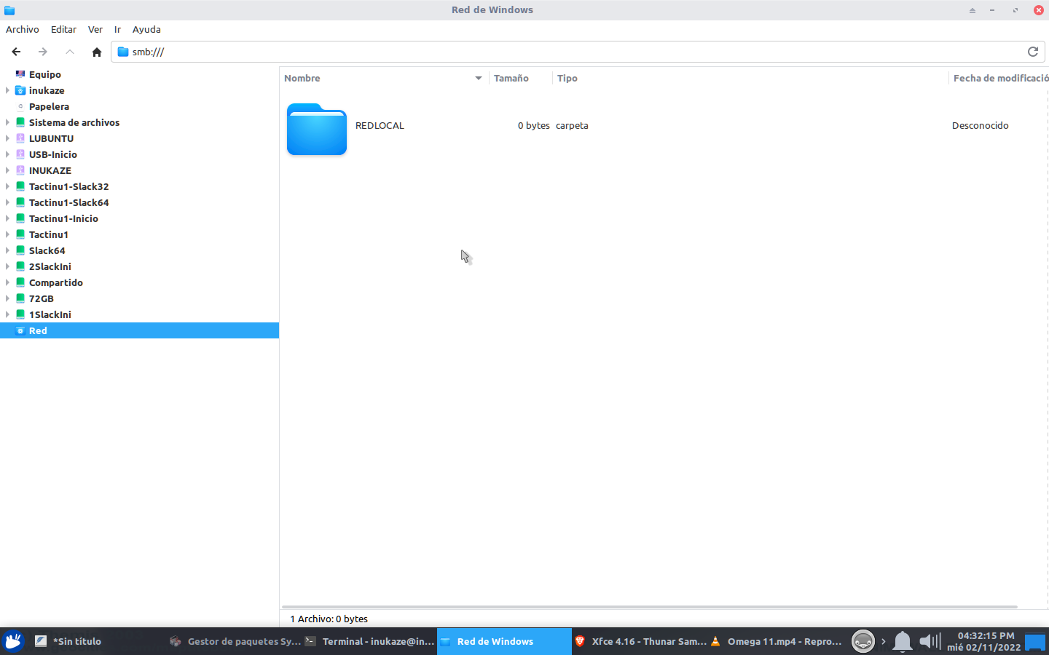Go back with the left arrow button

coord(16,52)
